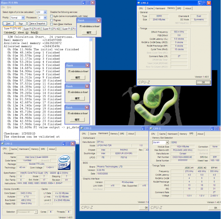This screenshot has width=221, height=219.
Task: Confirm the lowest Finish dialog button
Action: tap(77, 120)
